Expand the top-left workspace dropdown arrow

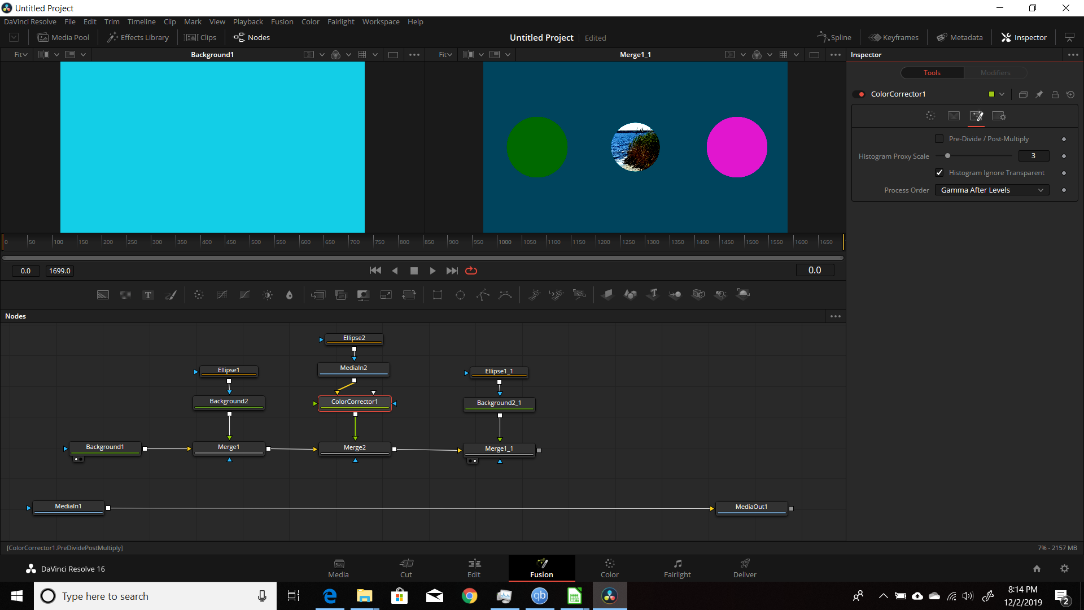pyautogui.click(x=14, y=37)
